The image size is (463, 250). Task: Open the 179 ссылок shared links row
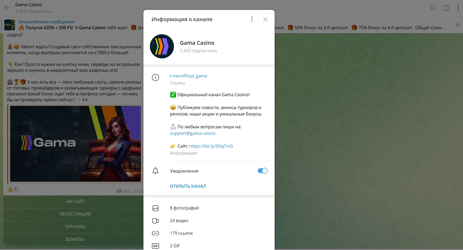[209, 233]
